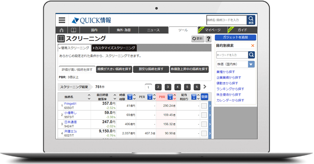Screen dimensions: 314x164
Task: Open the マイページ nav tab
Action: pos(213,30)
